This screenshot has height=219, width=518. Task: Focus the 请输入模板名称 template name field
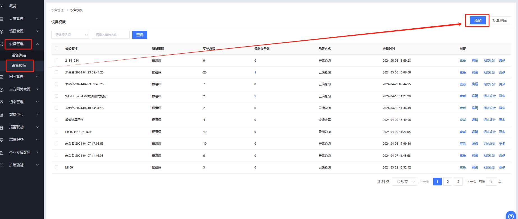tap(111, 35)
